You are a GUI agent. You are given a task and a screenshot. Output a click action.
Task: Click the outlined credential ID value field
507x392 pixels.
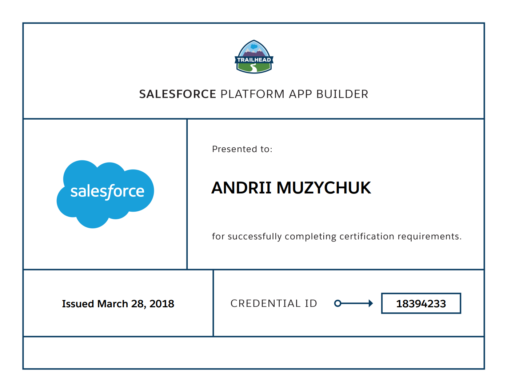(x=420, y=303)
